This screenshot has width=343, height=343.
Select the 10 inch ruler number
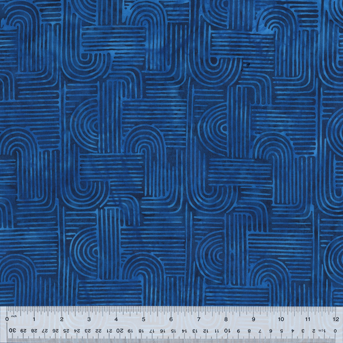(281, 319)
